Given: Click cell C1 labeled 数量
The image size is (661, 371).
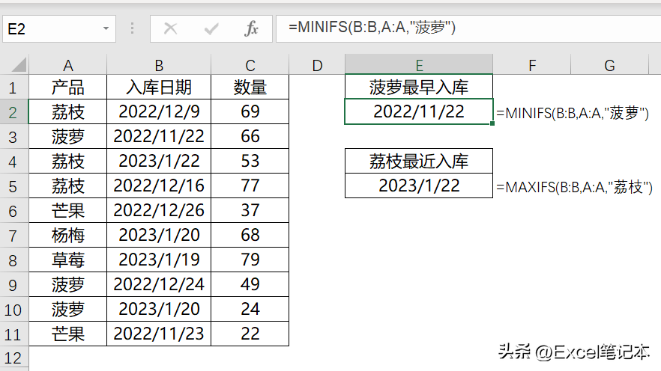Looking at the screenshot, I should click(250, 87).
